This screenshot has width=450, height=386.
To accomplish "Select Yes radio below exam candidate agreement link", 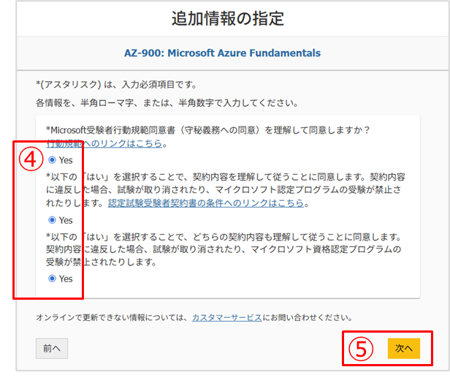I will click(x=52, y=220).
